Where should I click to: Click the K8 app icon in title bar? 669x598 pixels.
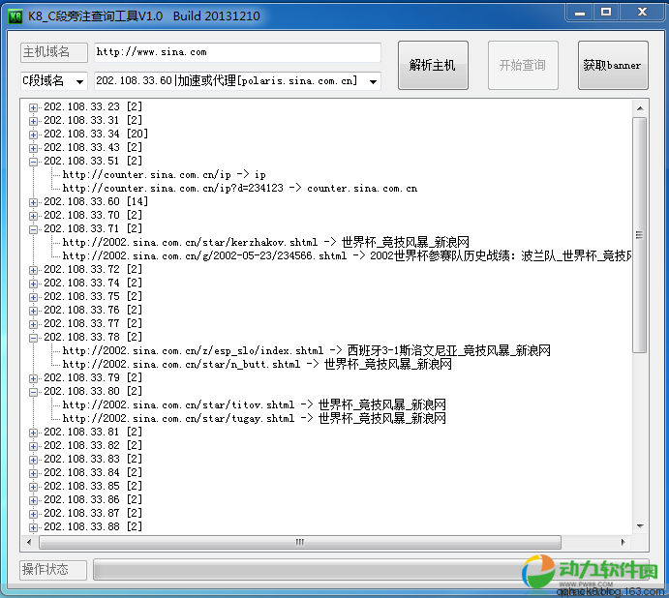pyautogui.click(x=15, y=15)
